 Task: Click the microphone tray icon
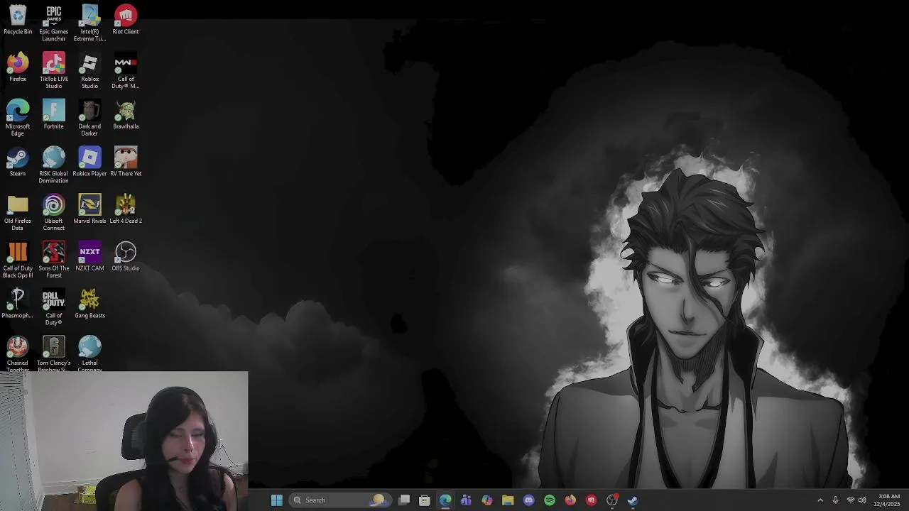tap(835, 500)
